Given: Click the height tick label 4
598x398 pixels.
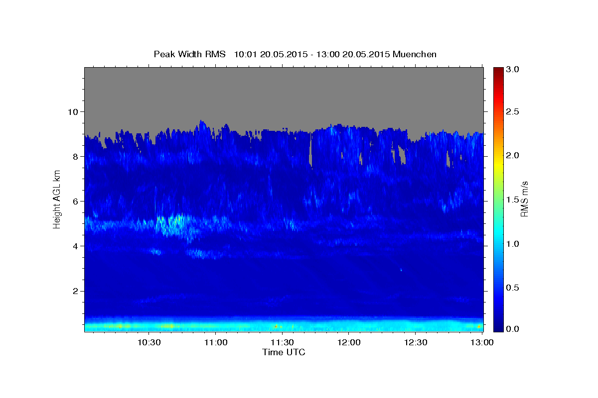Looking at the screenshot, I should (x=77, y=246).
